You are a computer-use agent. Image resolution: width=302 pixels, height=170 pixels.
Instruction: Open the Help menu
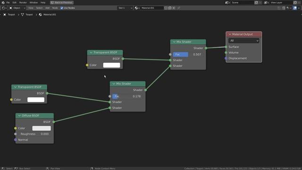pos(43,2)
